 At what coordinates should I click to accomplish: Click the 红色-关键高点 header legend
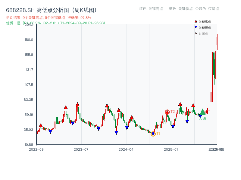pos(151,9)
